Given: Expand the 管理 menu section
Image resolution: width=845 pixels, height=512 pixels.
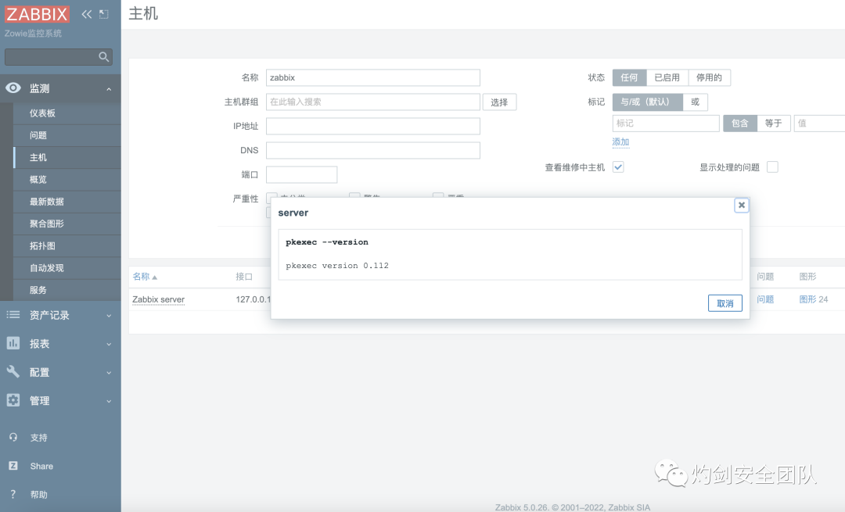Looking at the screenshot, I should [x=109, y=401].
